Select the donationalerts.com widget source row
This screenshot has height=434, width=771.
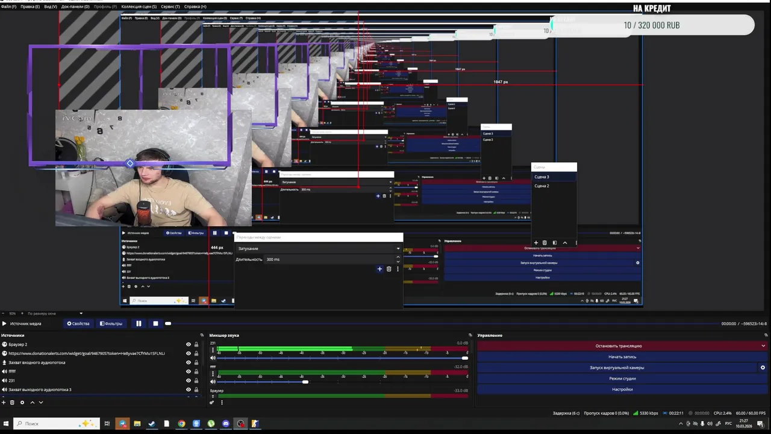pos(101,354)
